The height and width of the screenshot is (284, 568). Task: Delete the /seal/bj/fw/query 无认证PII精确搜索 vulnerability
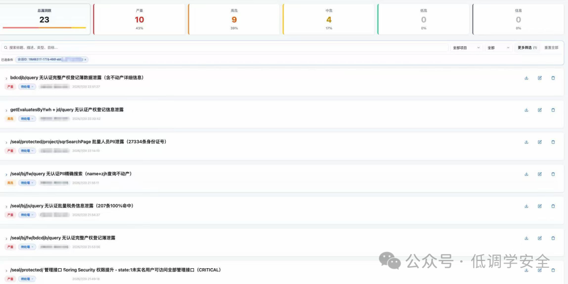click(553, 174)
